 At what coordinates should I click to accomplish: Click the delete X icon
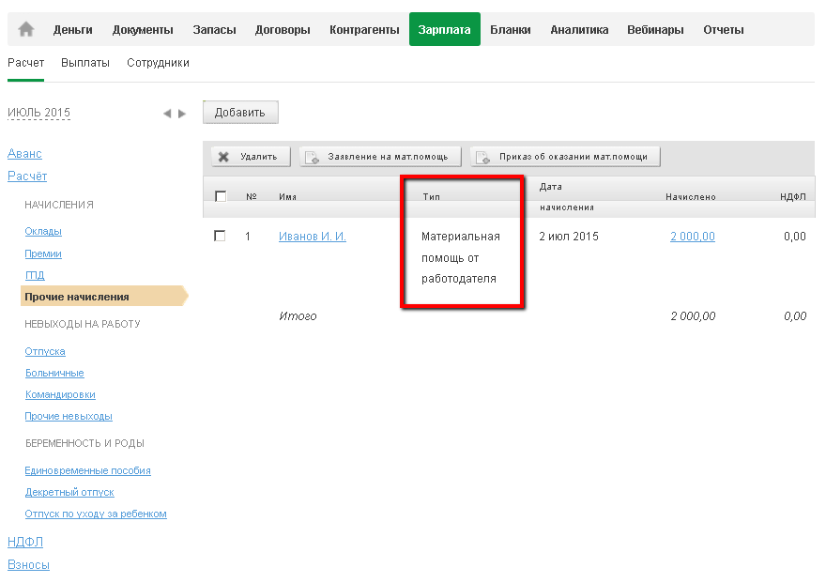coord(223,157)
